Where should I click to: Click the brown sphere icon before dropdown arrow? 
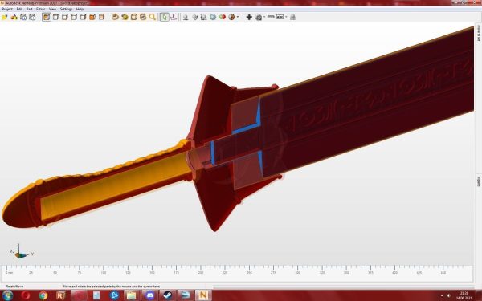pos(231,17)
